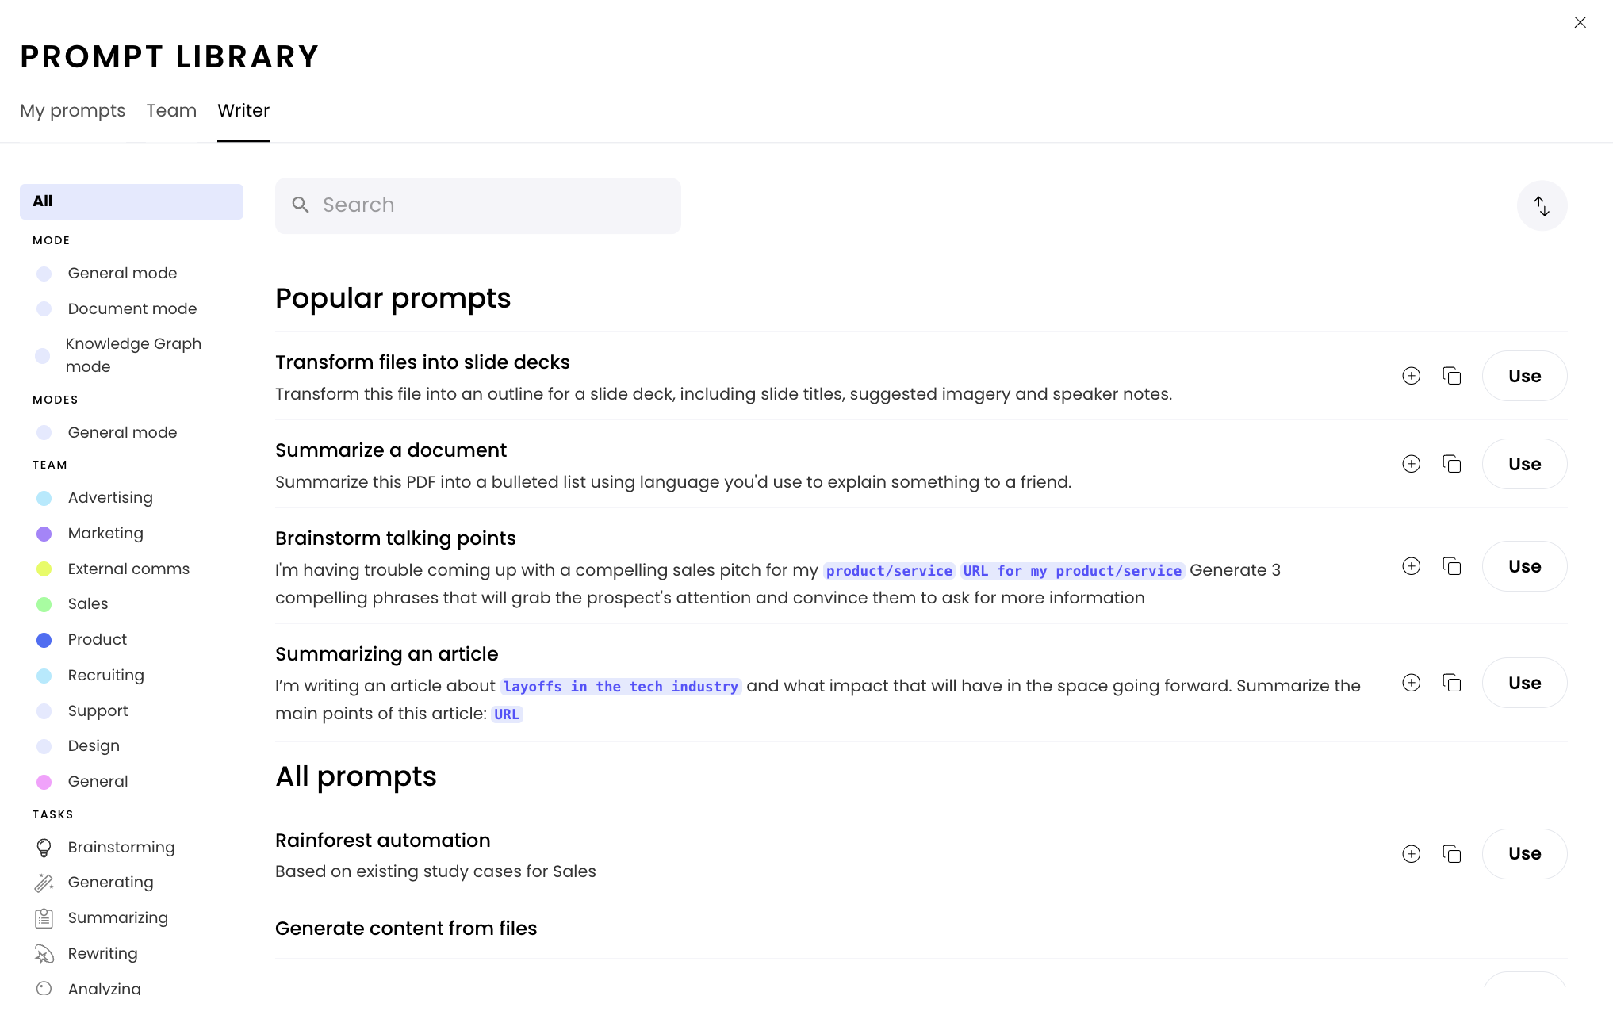Select the Generating task filter
This screenshot has width=1613, height=1015.
point(110,883)
